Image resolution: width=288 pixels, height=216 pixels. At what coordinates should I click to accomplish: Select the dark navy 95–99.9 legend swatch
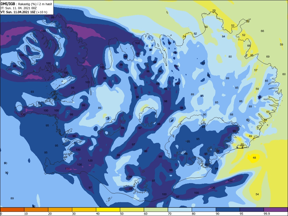(252, 210)
